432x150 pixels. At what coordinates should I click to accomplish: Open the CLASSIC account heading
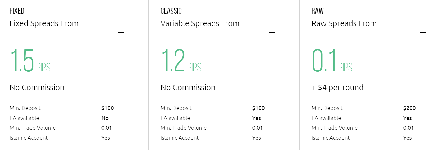pos(171,11)
